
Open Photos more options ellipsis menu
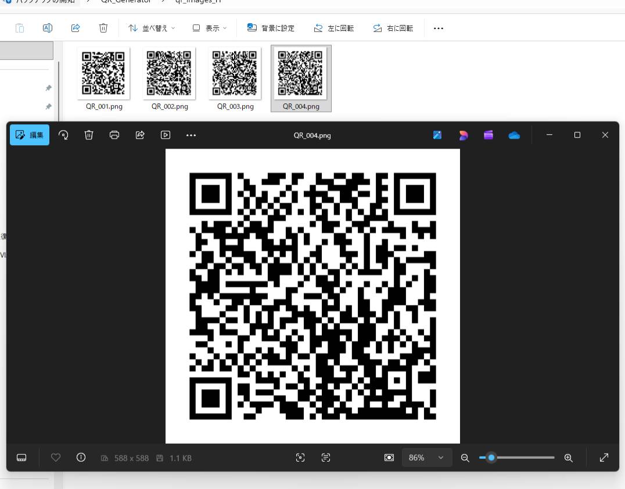pos(191,135)
